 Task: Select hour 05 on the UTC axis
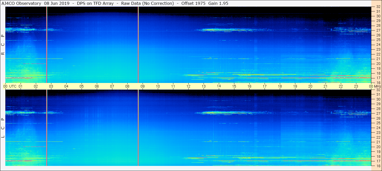click(x=82, y=86)
